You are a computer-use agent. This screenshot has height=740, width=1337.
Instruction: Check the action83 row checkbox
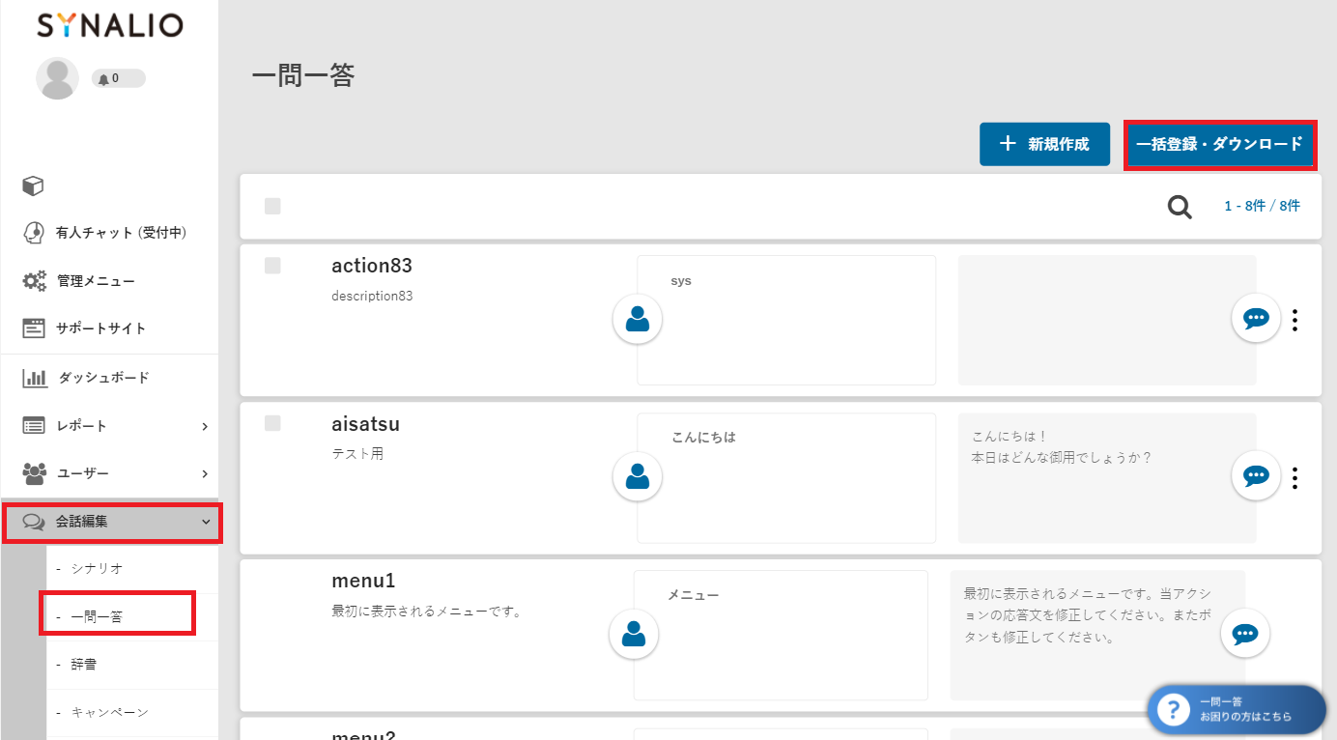tap(272, 266)
